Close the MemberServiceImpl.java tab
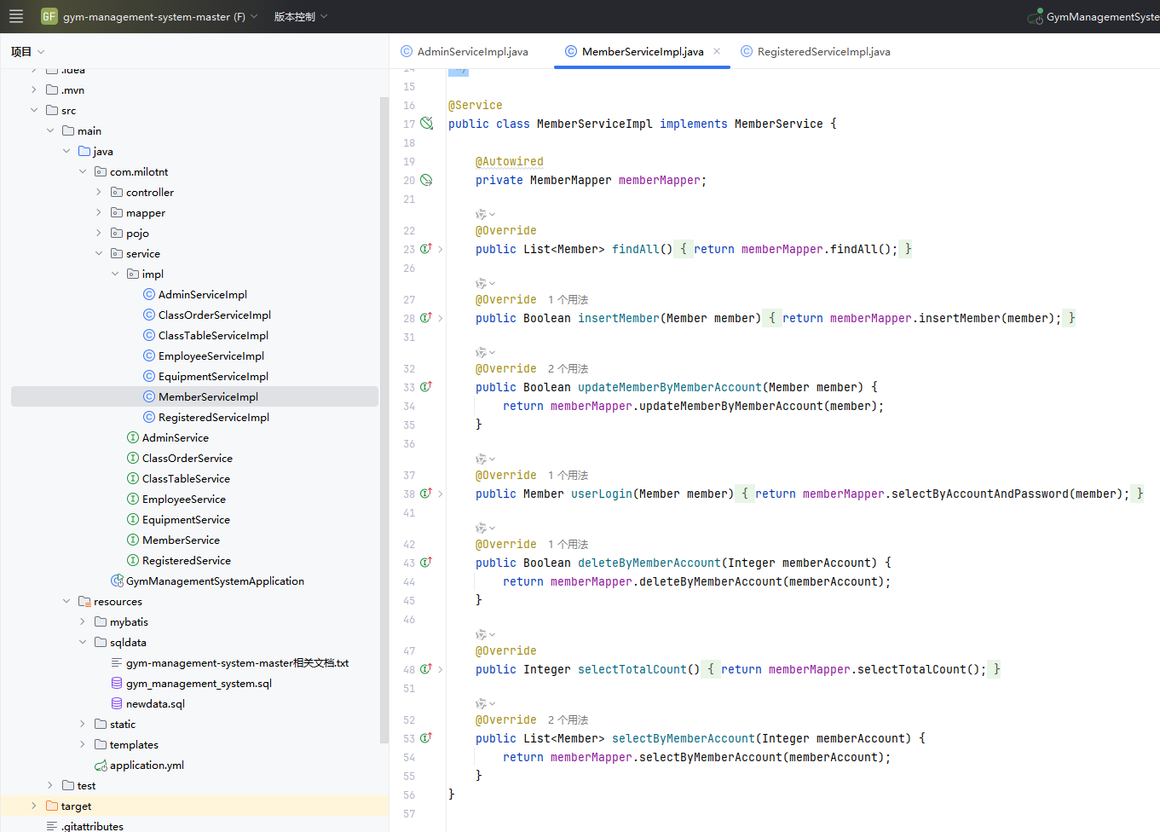The width and height of the screenshot is (1160, 832). tap(717, 51)
